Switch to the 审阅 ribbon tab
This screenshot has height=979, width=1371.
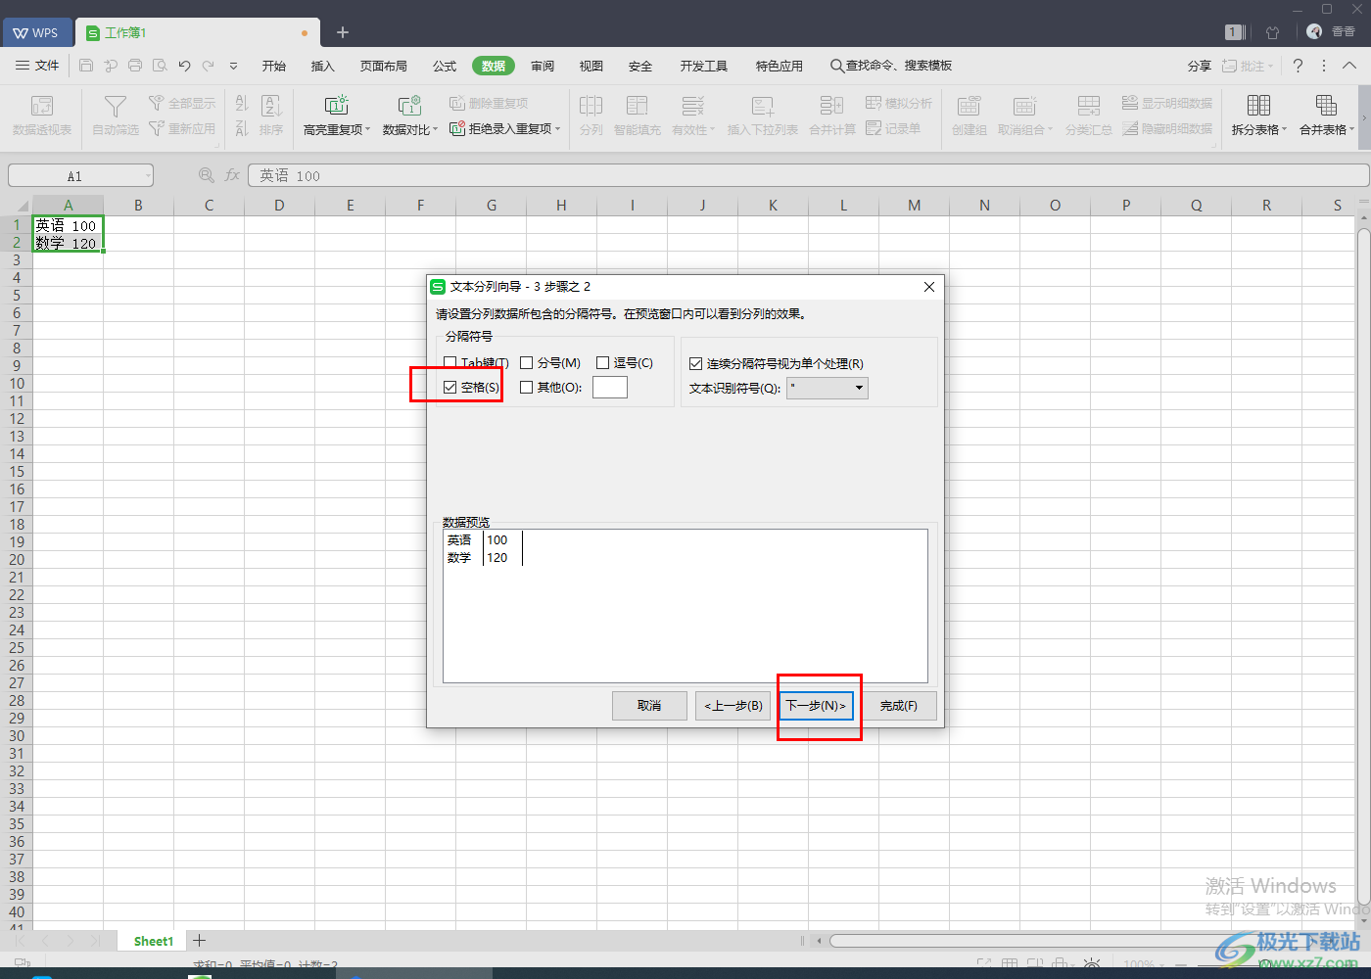(x=543, y=66)
